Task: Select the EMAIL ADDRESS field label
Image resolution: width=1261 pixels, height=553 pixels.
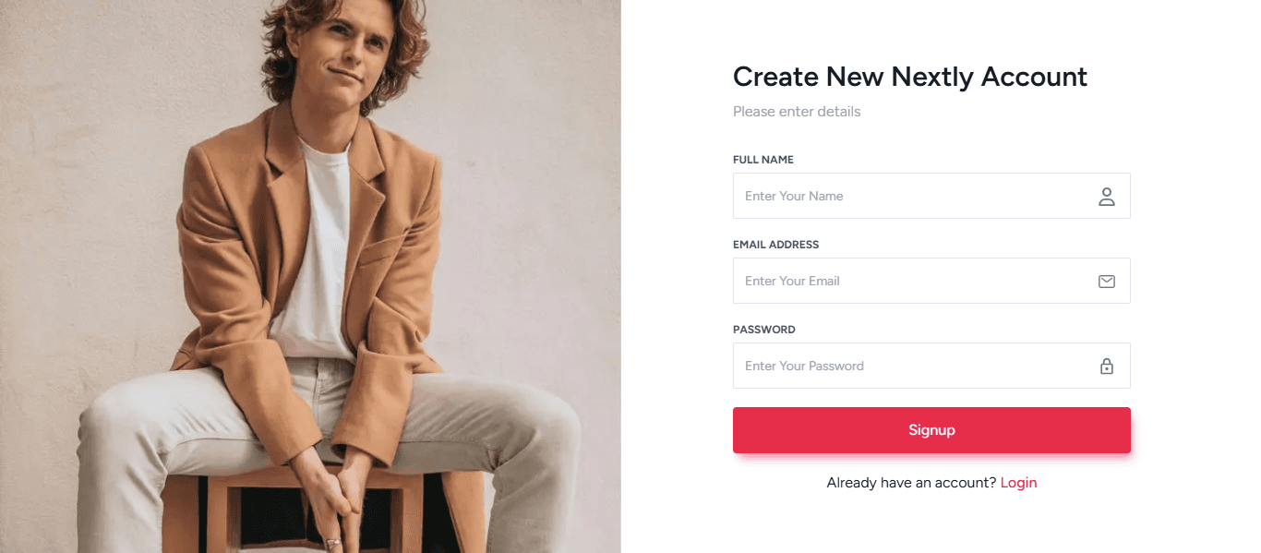Action: tap(775, 244)
